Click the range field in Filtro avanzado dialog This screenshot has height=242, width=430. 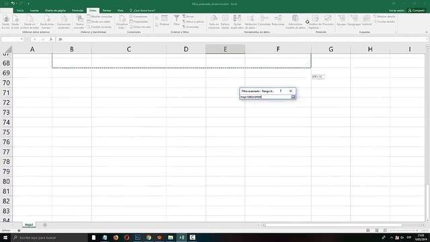[x=265, y=97]
